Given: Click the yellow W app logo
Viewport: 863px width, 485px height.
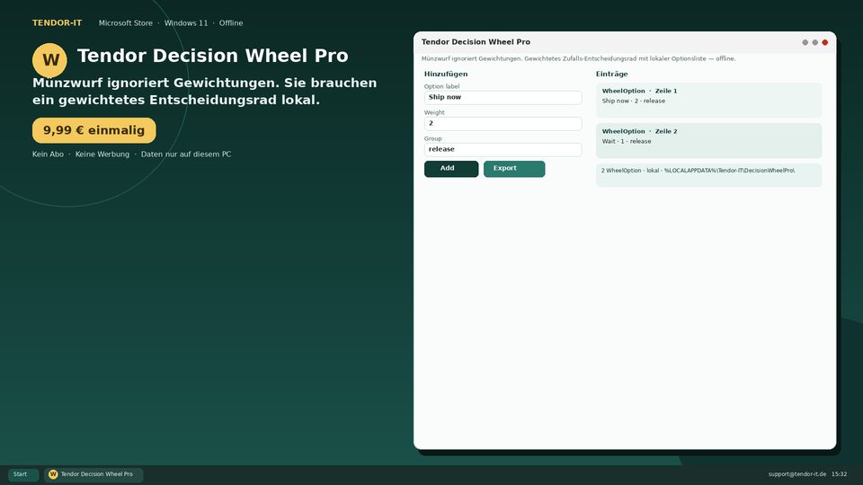Looking at the screenshot, I should 49,60.
